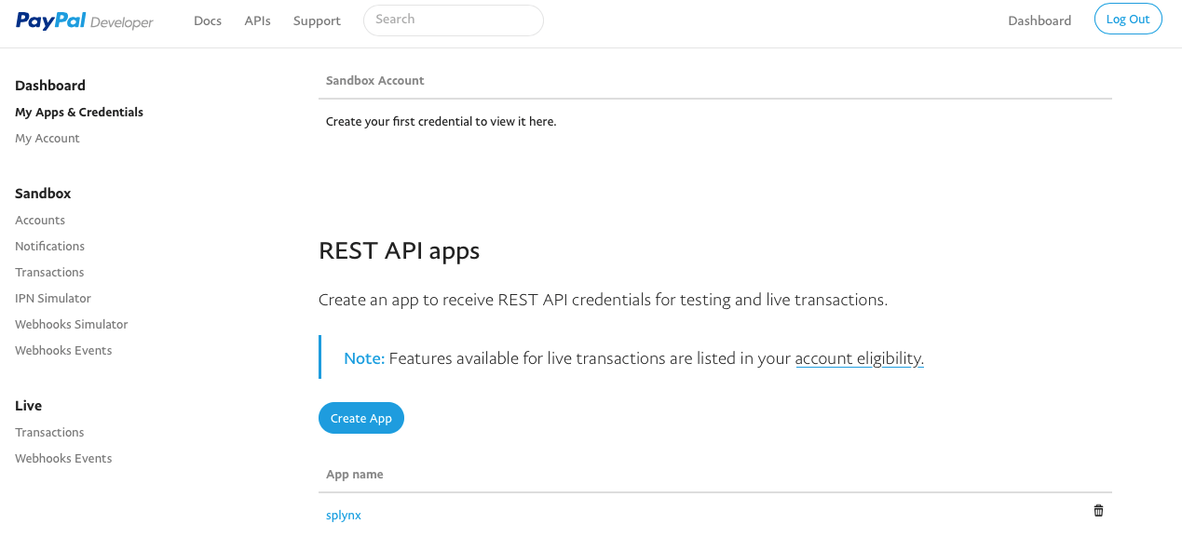
Task: Open Live Webhooks Events
Action: (x=63, y=458)
